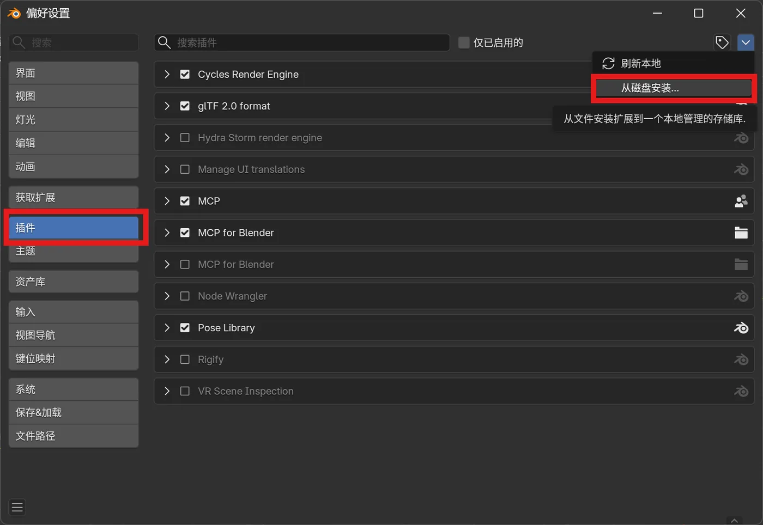Click the "Cycles Render Engine" add-on name
Viewport: 763px width, 525px height.
pyautogui.click(x=248, y=74)
